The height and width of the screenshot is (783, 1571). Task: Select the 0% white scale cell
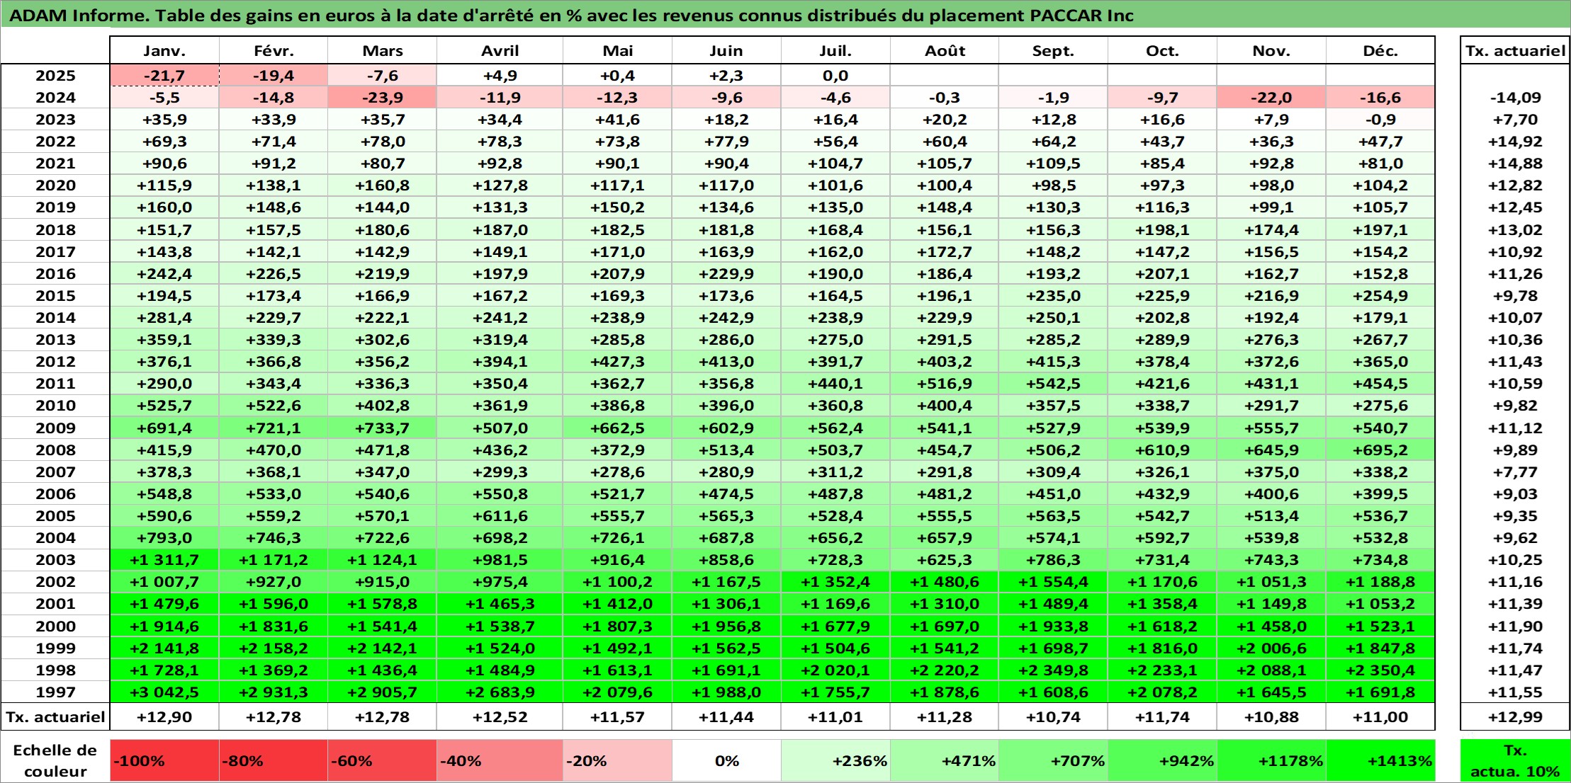726,760
